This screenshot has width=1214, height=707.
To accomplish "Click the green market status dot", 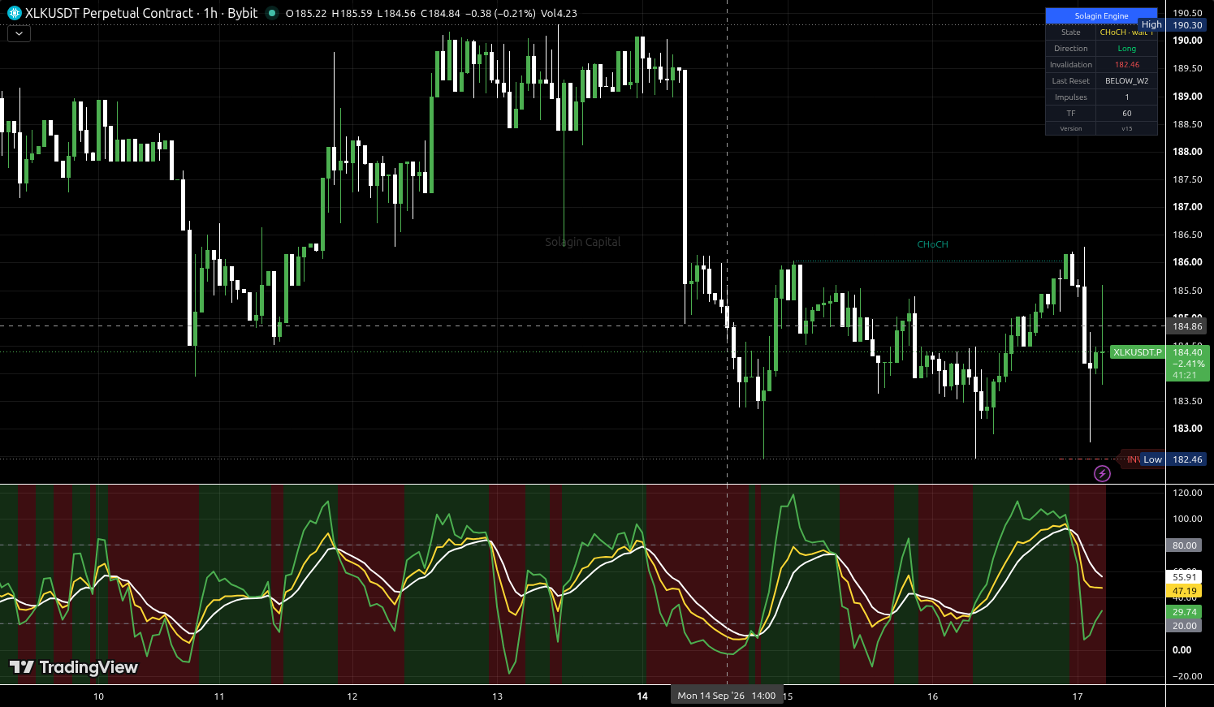I will [x=272, y=13].
